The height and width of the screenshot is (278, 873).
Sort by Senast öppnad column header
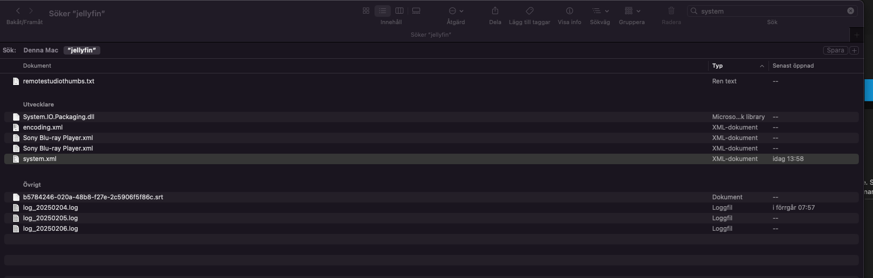click(793, 66)
